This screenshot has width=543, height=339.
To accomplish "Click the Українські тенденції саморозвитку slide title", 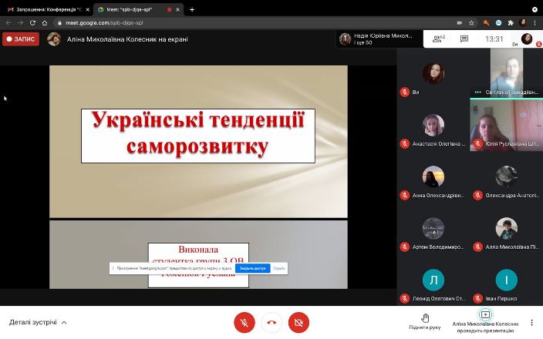I will pyautogui.click(x=198, y=136).
